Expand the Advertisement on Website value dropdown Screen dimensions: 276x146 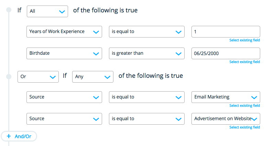225,119
